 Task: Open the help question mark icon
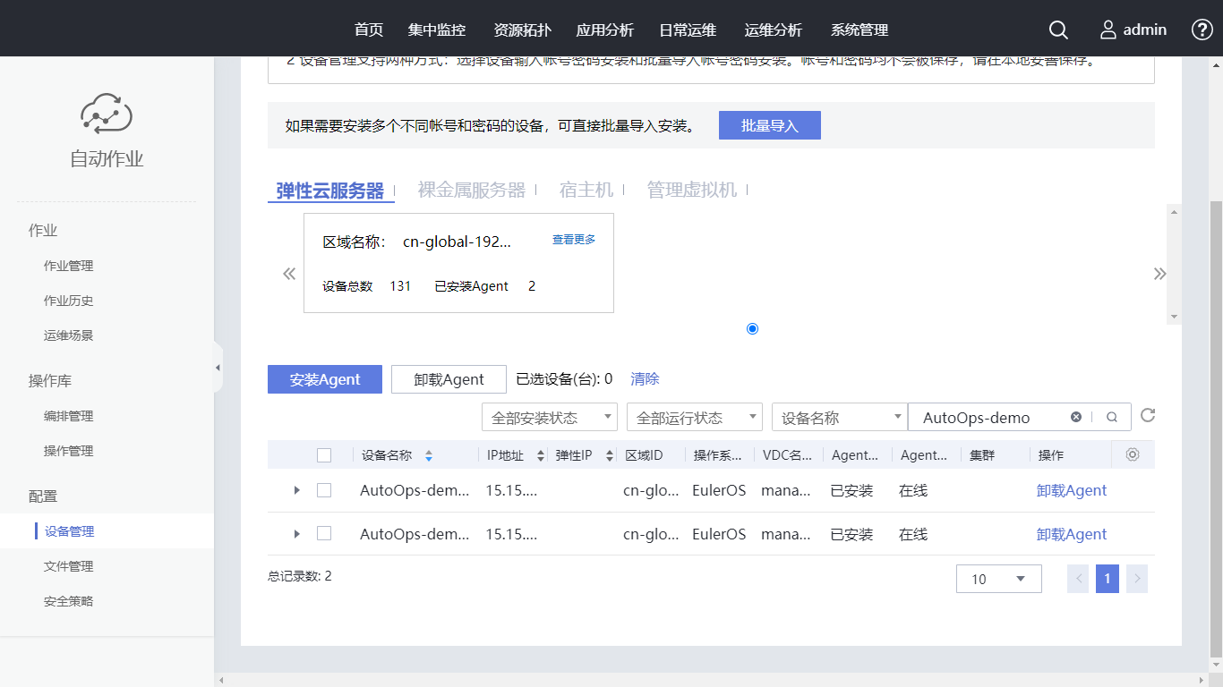pyautogui.click(x=1202, y=30)
